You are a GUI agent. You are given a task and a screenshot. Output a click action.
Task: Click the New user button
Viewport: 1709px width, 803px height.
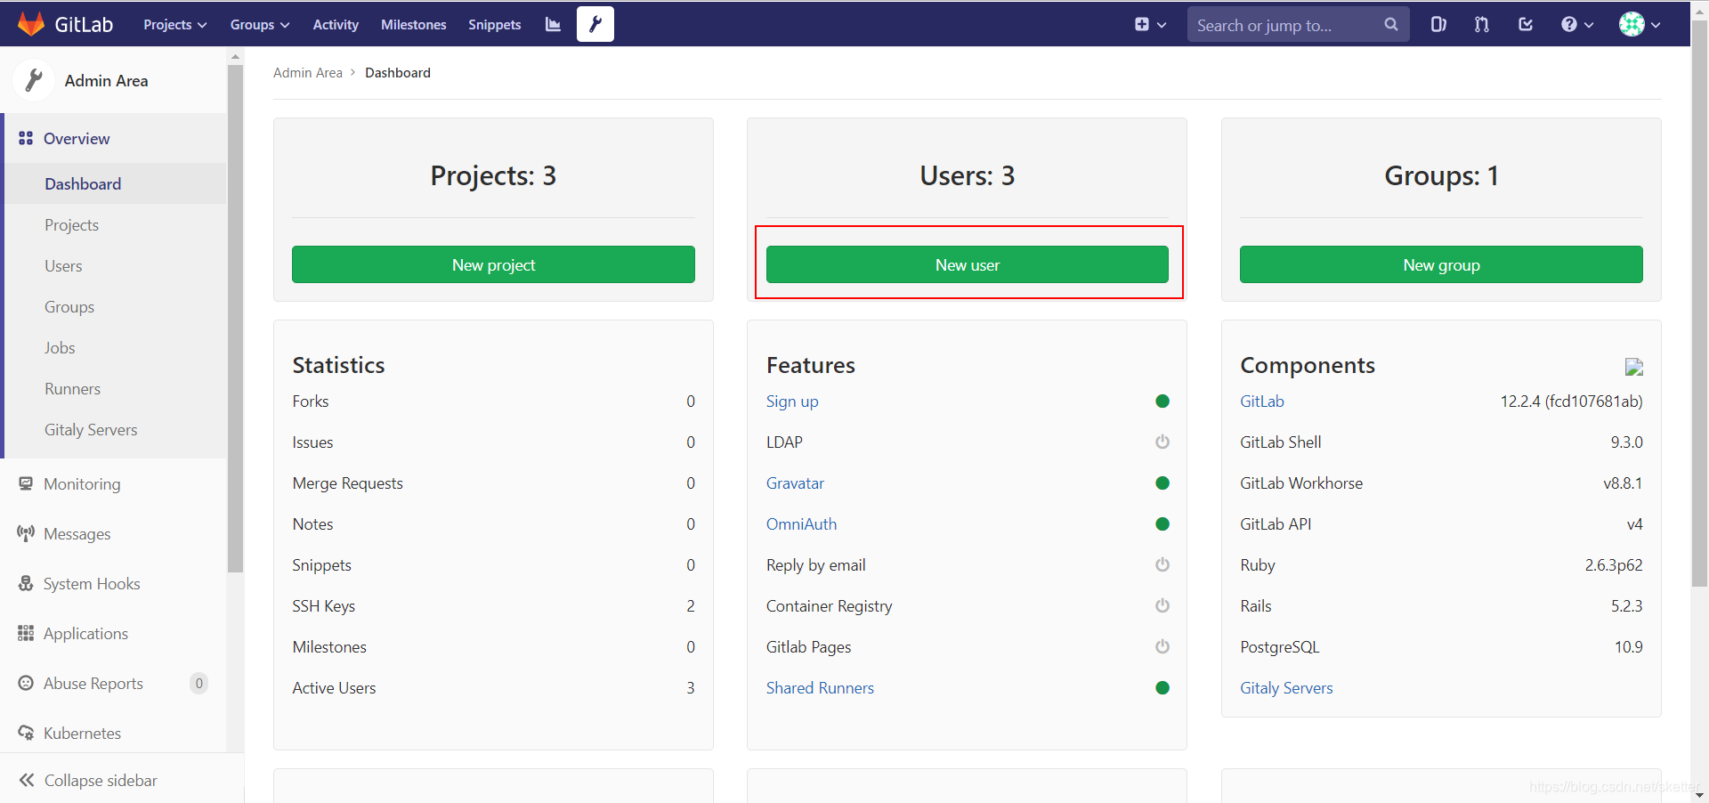(x=968, y=264)
